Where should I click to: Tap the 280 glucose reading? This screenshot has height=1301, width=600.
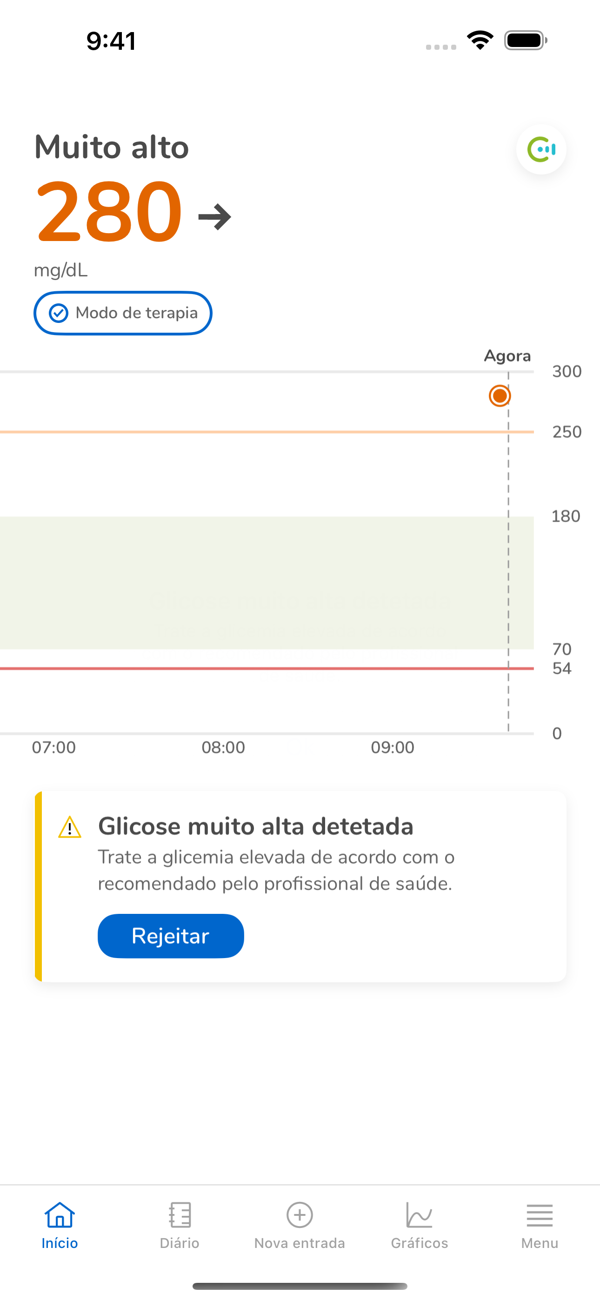click(x=109, y=211)
